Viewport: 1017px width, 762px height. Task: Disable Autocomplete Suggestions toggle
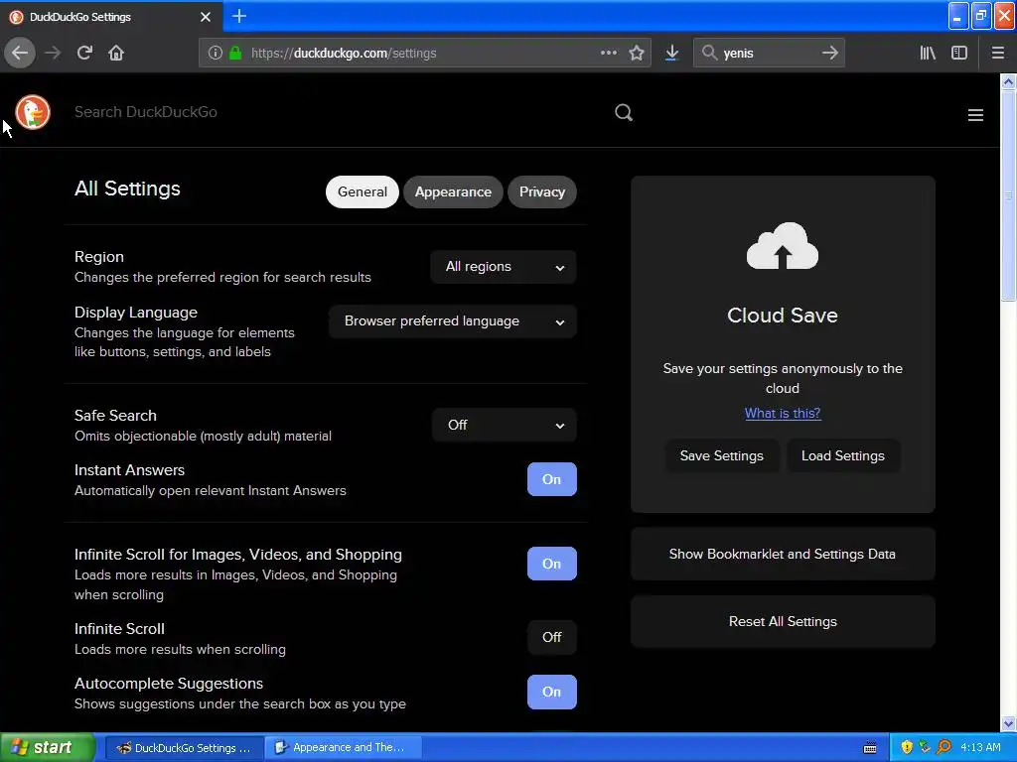click(x=551, y=692)
